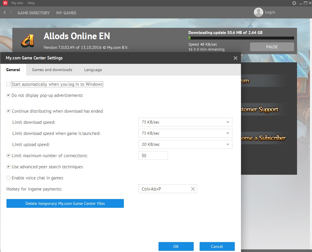Cancel the settings dialog
The height and width of the screenshot is (252, 312).
pyautogui.click(x=217, y=246)
